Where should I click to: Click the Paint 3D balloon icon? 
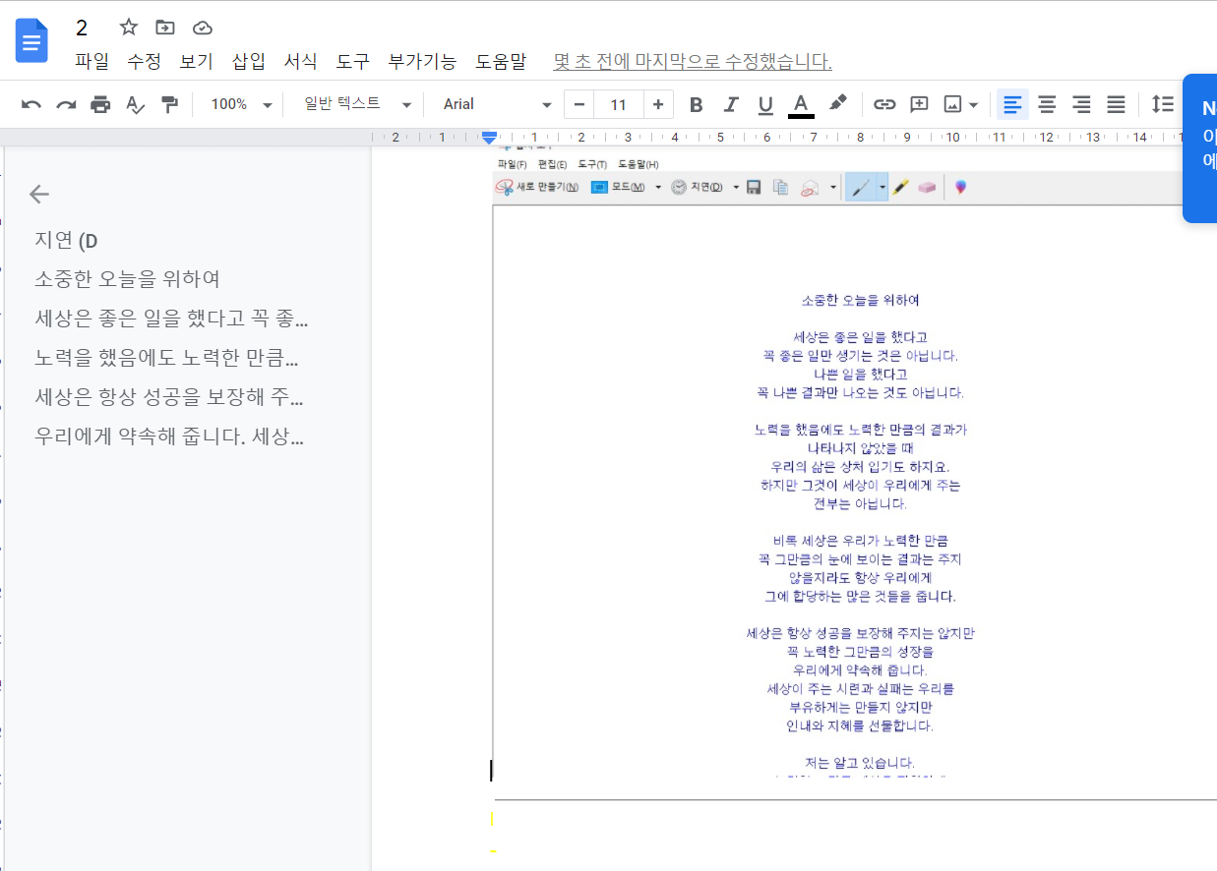point(960,187)
